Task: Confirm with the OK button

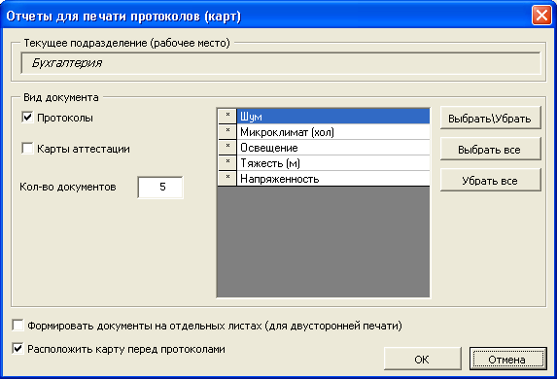Action: pyautogui.click(x=423, y=360)
